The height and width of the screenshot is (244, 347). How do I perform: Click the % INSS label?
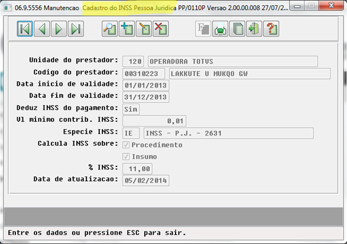point(103,168)
